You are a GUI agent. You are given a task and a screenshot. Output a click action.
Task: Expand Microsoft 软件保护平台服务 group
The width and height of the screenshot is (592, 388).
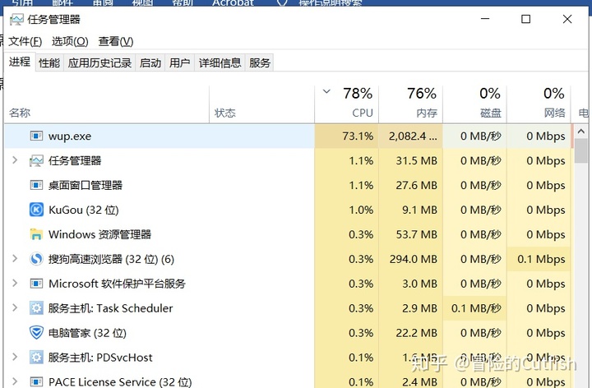tap(15, 283)
